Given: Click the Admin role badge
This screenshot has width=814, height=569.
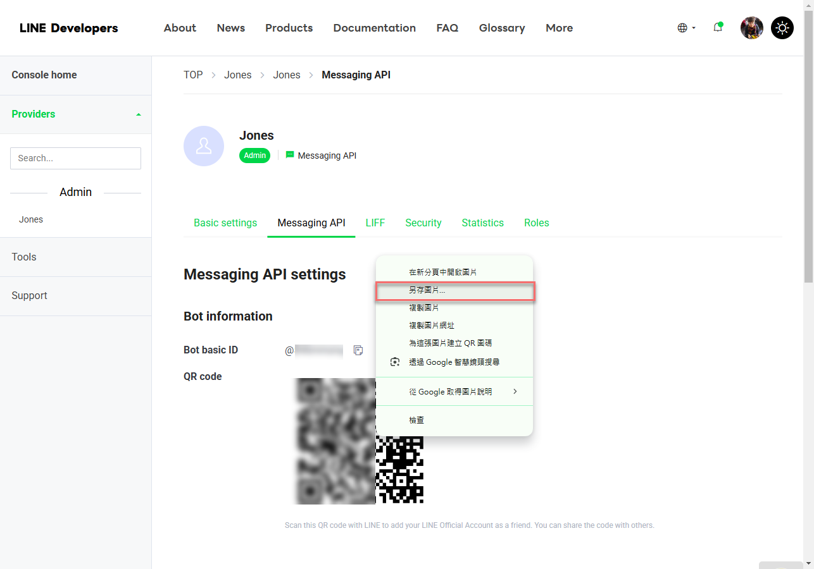Looking at the screenshot, I should [255, 156].
